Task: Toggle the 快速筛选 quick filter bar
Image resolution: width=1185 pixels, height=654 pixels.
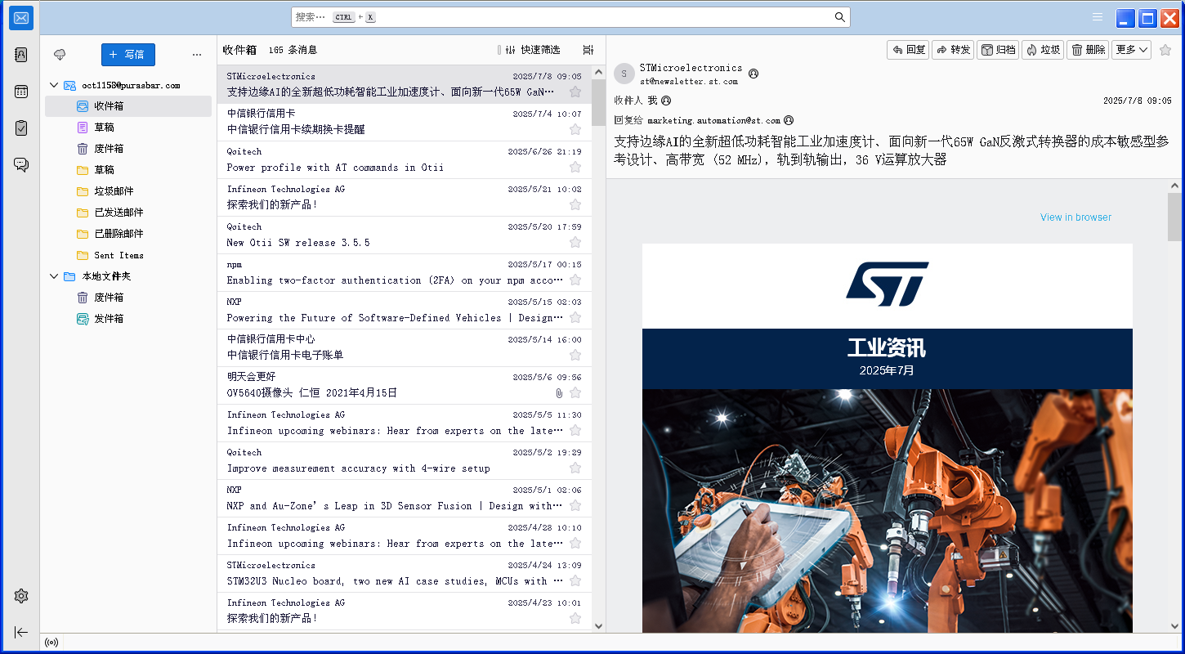Action: click(532, 50)
